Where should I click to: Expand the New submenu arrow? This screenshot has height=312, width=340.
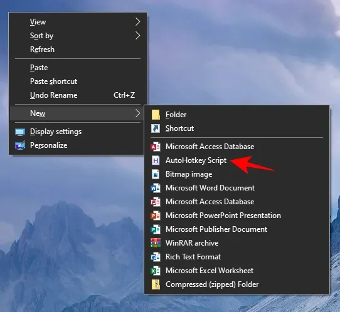click(137, 113)
